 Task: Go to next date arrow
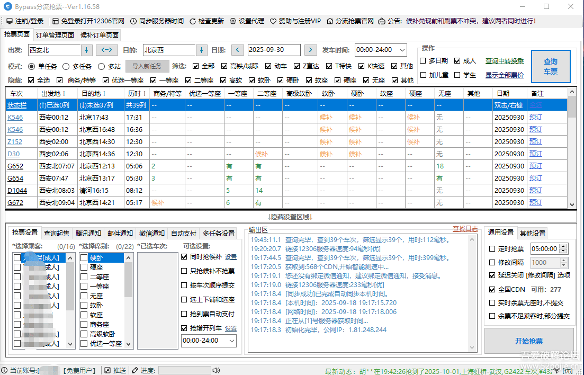(311, 50)
